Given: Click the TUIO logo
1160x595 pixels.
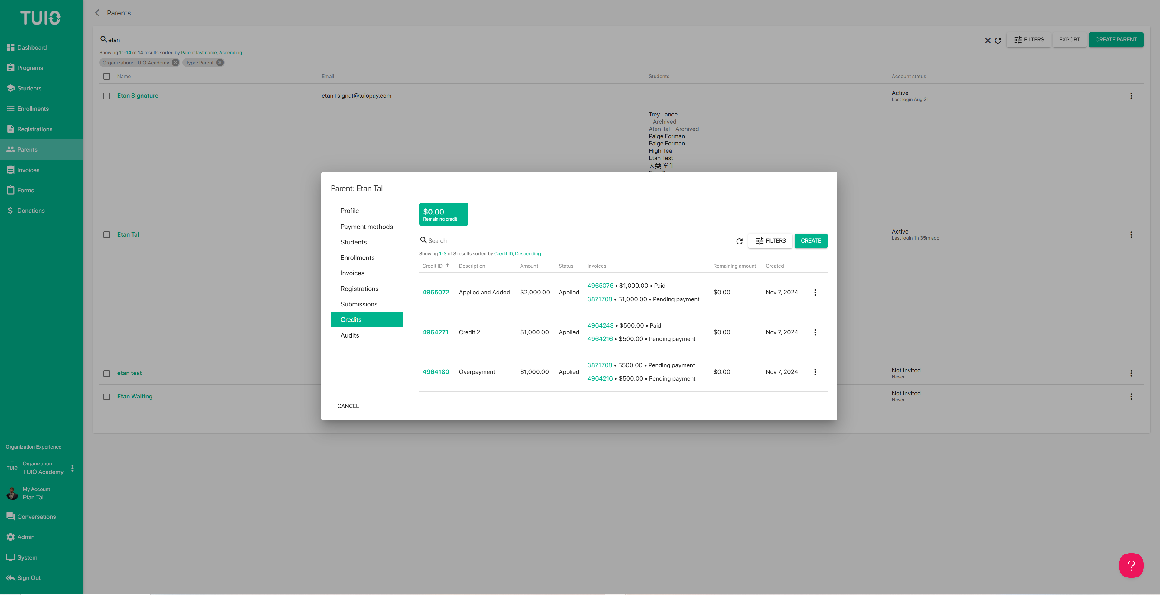Looking at the screenshot, I should pyautogui.click(x=41, y=18).
